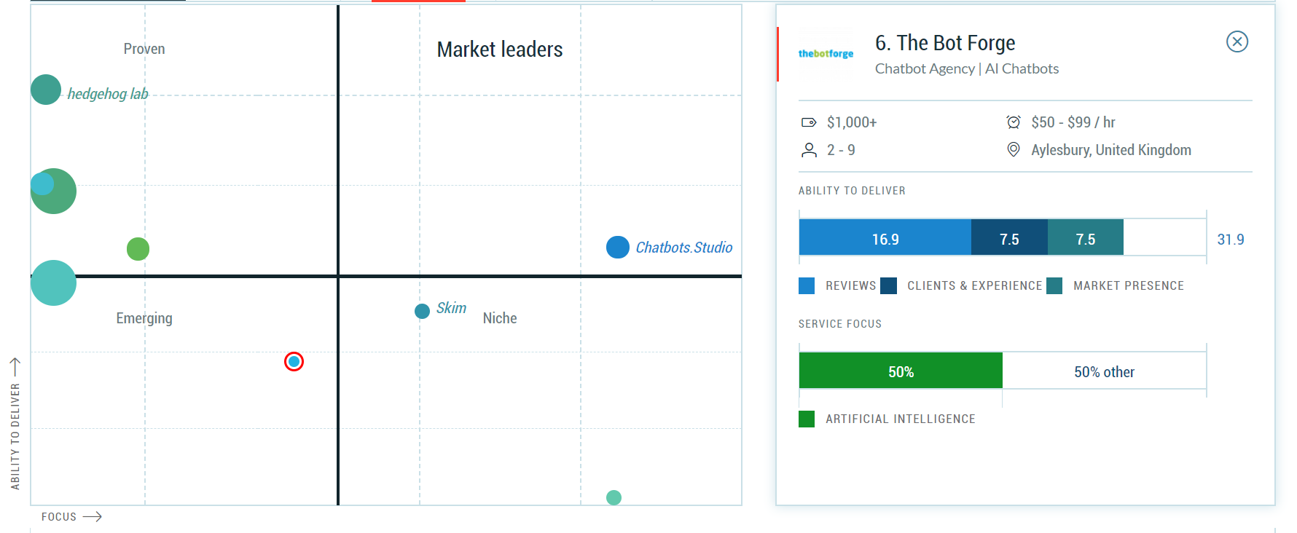Click the 16.9 Reviews bar segment
Image resolution: width=1297 pixels, height=533 pixels.
(x=885, y=237)
